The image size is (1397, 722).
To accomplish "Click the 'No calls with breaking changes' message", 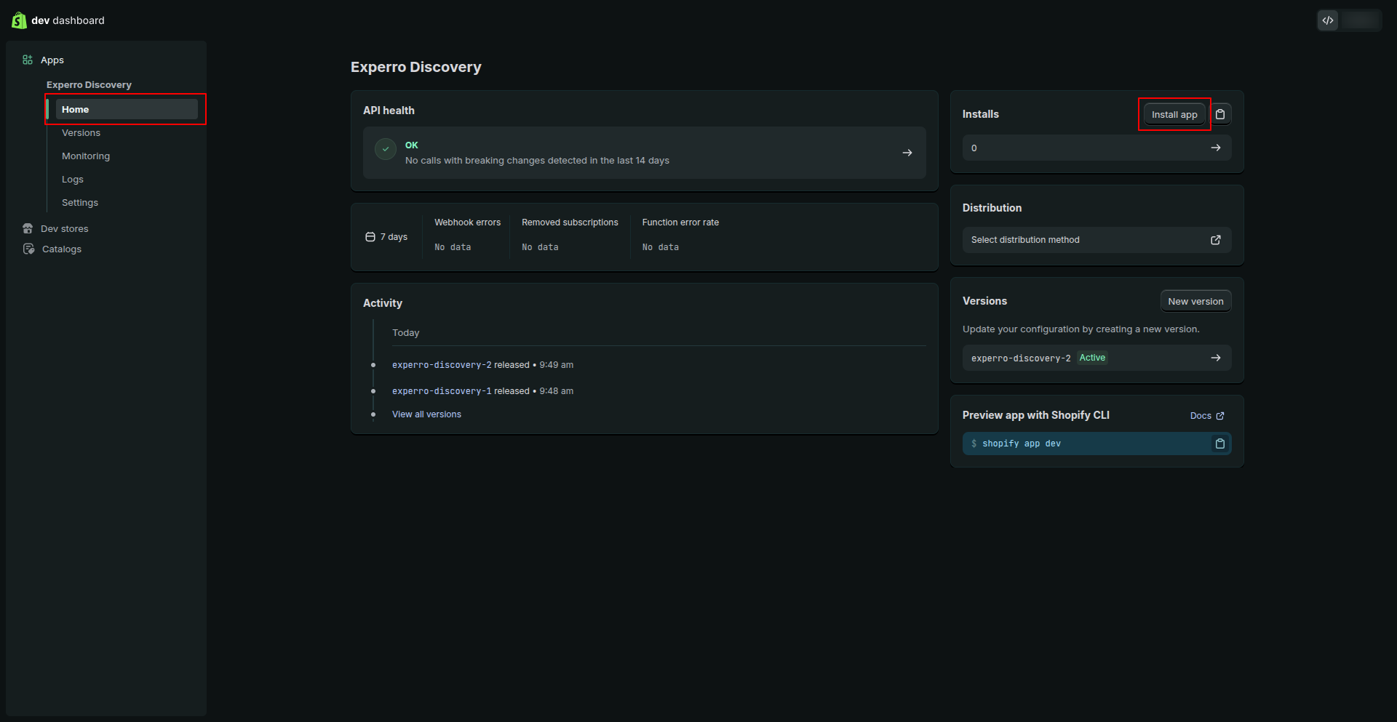I will click(x=537, y=161).
